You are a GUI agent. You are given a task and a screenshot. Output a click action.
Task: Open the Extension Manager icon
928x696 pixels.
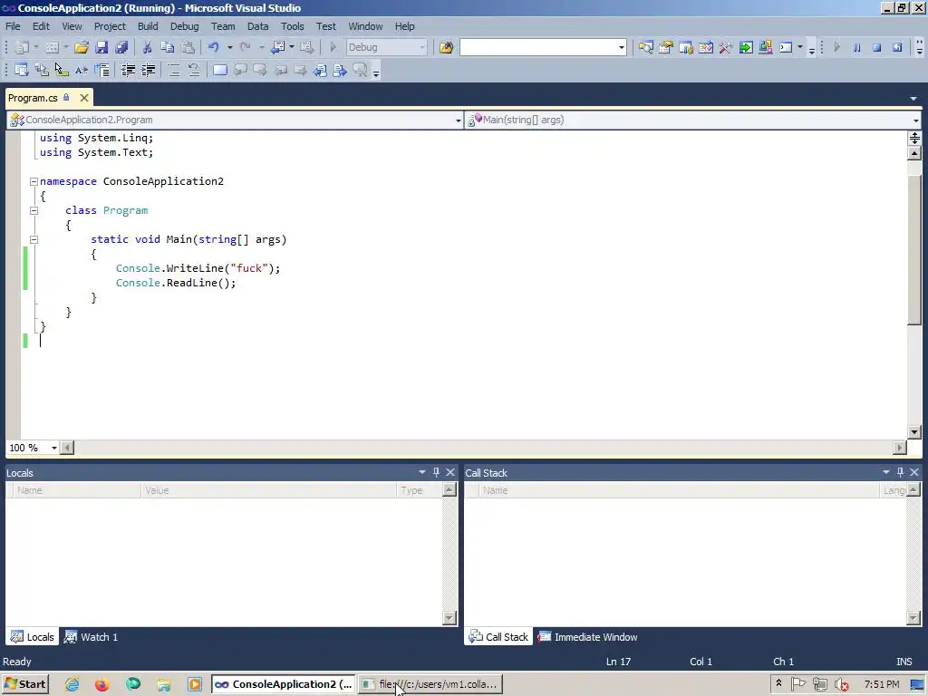pos(766,47)
